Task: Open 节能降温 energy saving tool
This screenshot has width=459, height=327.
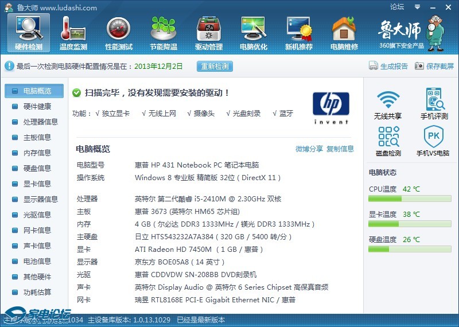Action: (x=164, y=33)
